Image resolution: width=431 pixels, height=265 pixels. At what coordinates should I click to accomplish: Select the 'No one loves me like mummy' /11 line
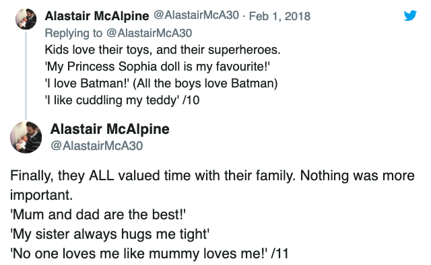(x=150, y=254)
